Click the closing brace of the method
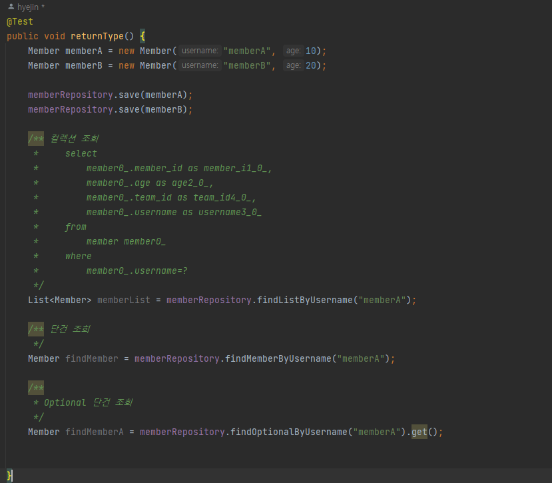This screenshot has width=552, height=483. tap(9, 476)
